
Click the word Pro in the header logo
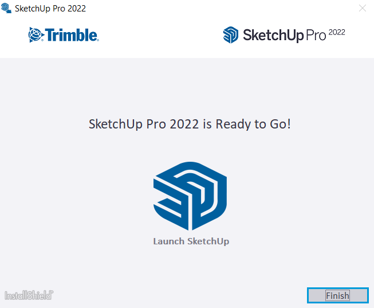tap(316, 36)
